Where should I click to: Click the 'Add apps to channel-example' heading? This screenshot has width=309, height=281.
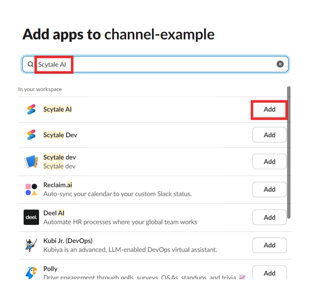click(119, 35)
